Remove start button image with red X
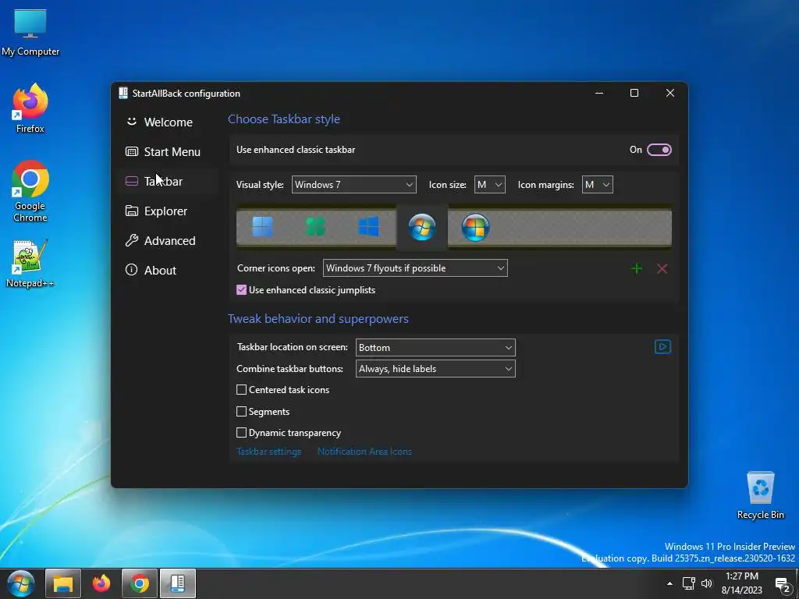799x599 pixels. pos(662,268)
